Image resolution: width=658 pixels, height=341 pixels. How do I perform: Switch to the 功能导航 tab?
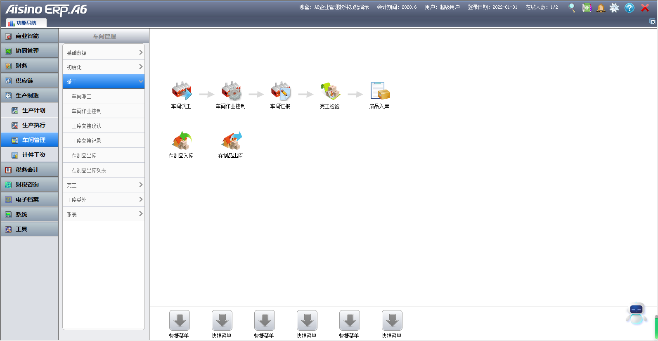pyautogui.click(x=26, y=23)
